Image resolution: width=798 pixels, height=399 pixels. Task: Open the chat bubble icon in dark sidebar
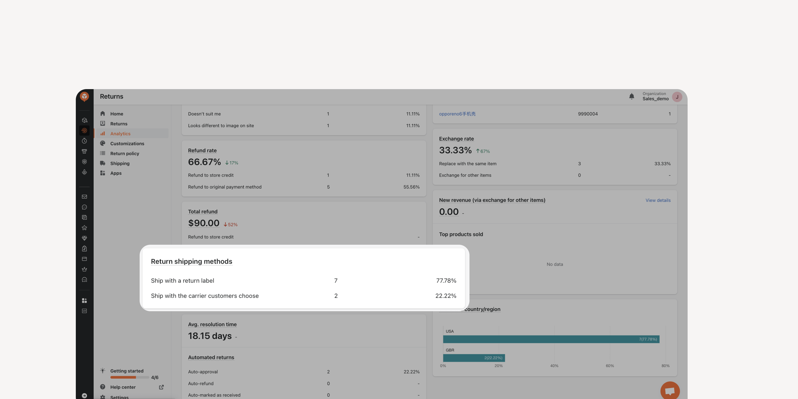84,207
